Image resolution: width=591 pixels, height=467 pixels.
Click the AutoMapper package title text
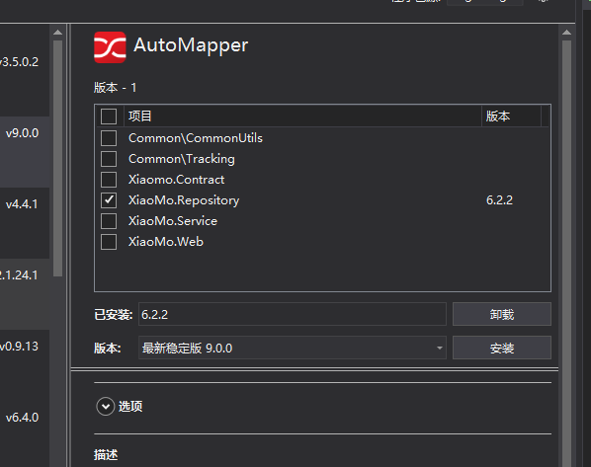(x=191, y=45)
